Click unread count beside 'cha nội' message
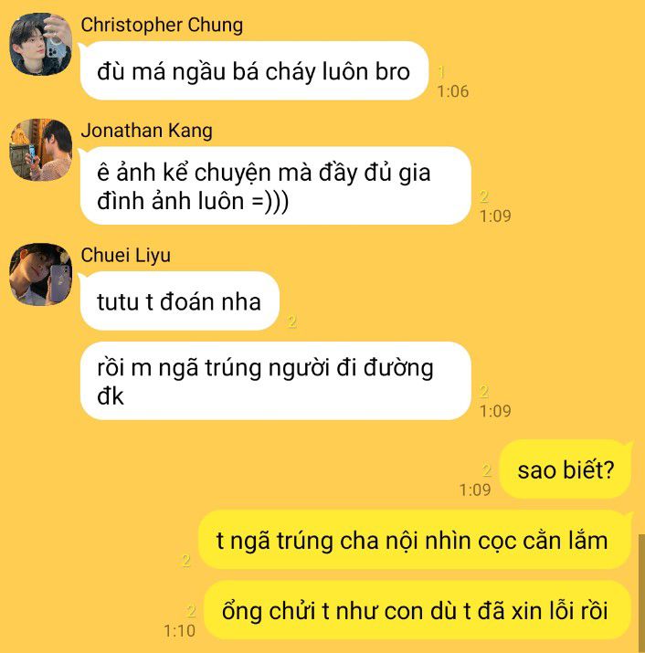The height and width of the screenshot is (653, 645). point(186,561)
